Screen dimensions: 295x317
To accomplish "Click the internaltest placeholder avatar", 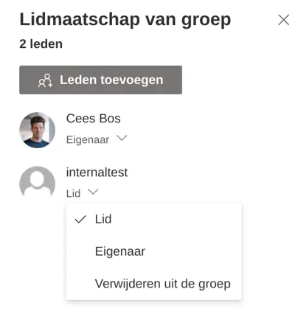I will (x=38, y=184).
